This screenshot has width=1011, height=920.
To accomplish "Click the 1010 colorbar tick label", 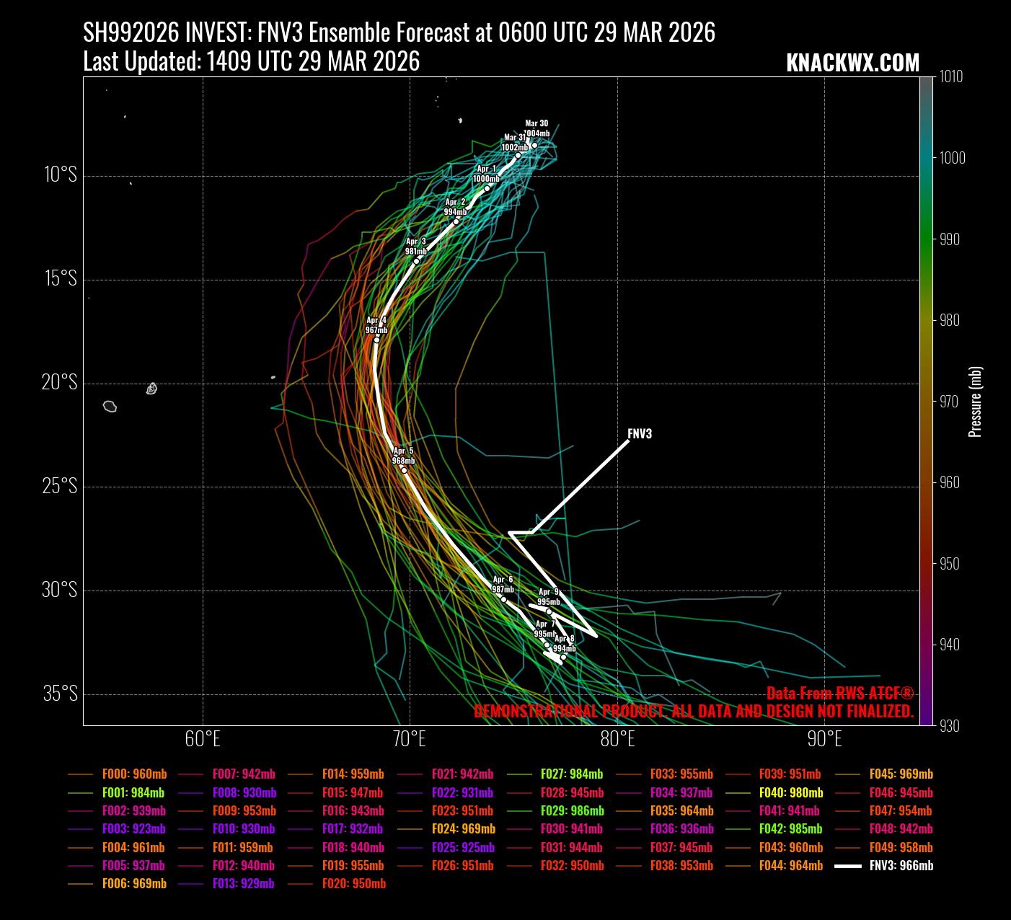I will (x=950, y=77).
